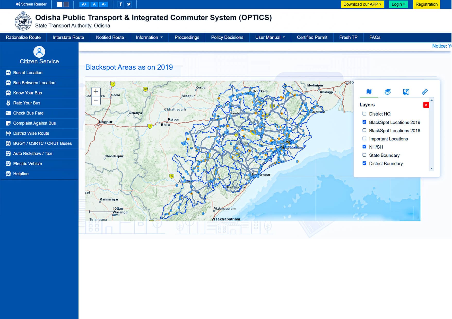Open the Twitter page icon
The width and height of the screenshot is (452, 319).
(129, 4)
